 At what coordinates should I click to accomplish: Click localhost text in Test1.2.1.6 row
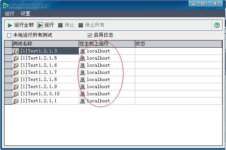(x=98, y=65)
